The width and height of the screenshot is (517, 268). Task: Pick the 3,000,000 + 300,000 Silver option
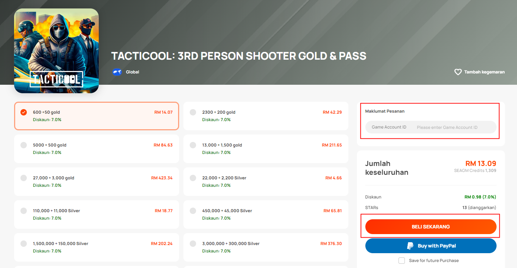tap(266, 247)
